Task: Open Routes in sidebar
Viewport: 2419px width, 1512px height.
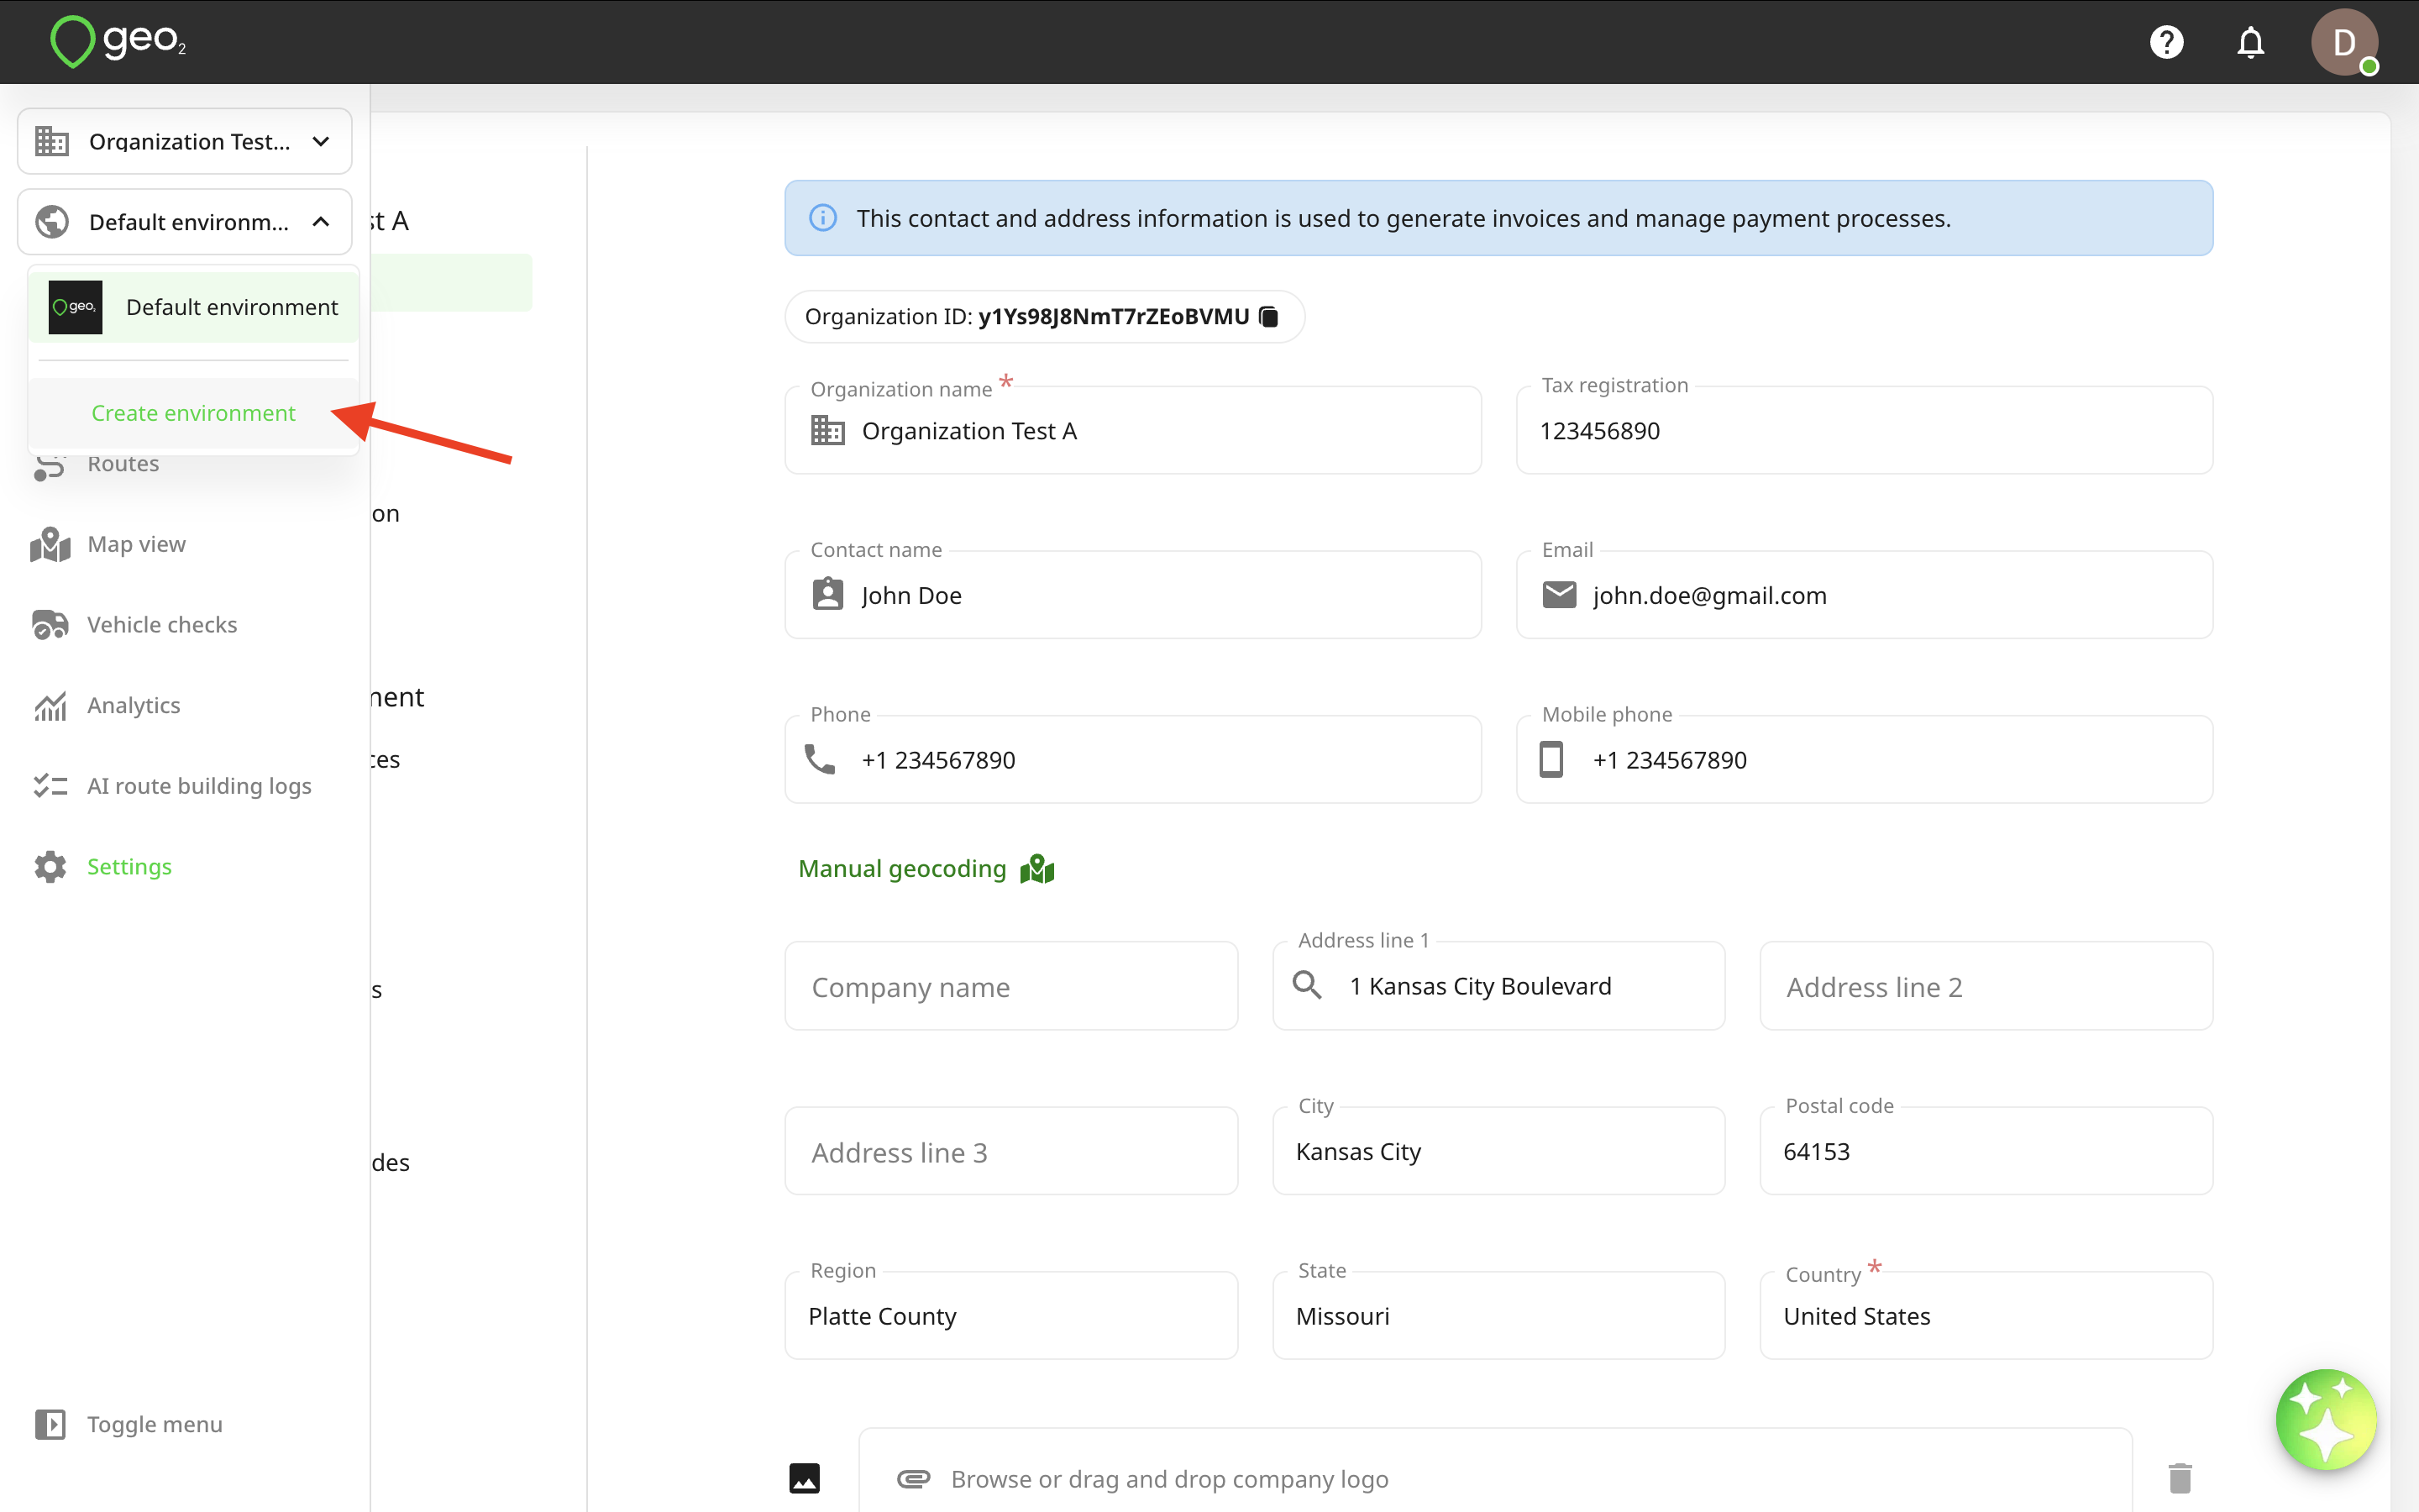Action: pyautogui.click(x=123, y=464)
